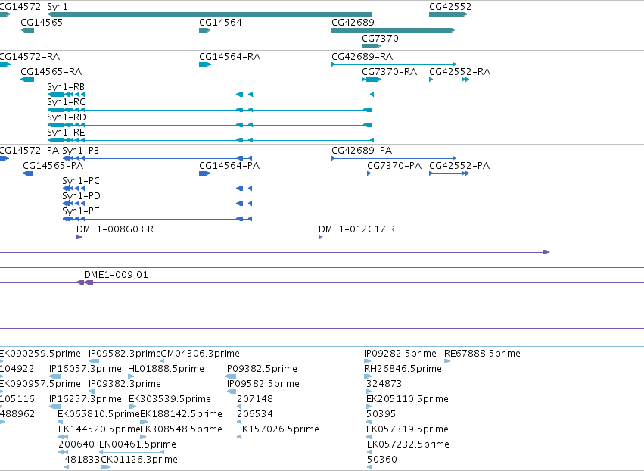Select the Syn1-RC transcript

pos(210,110)
